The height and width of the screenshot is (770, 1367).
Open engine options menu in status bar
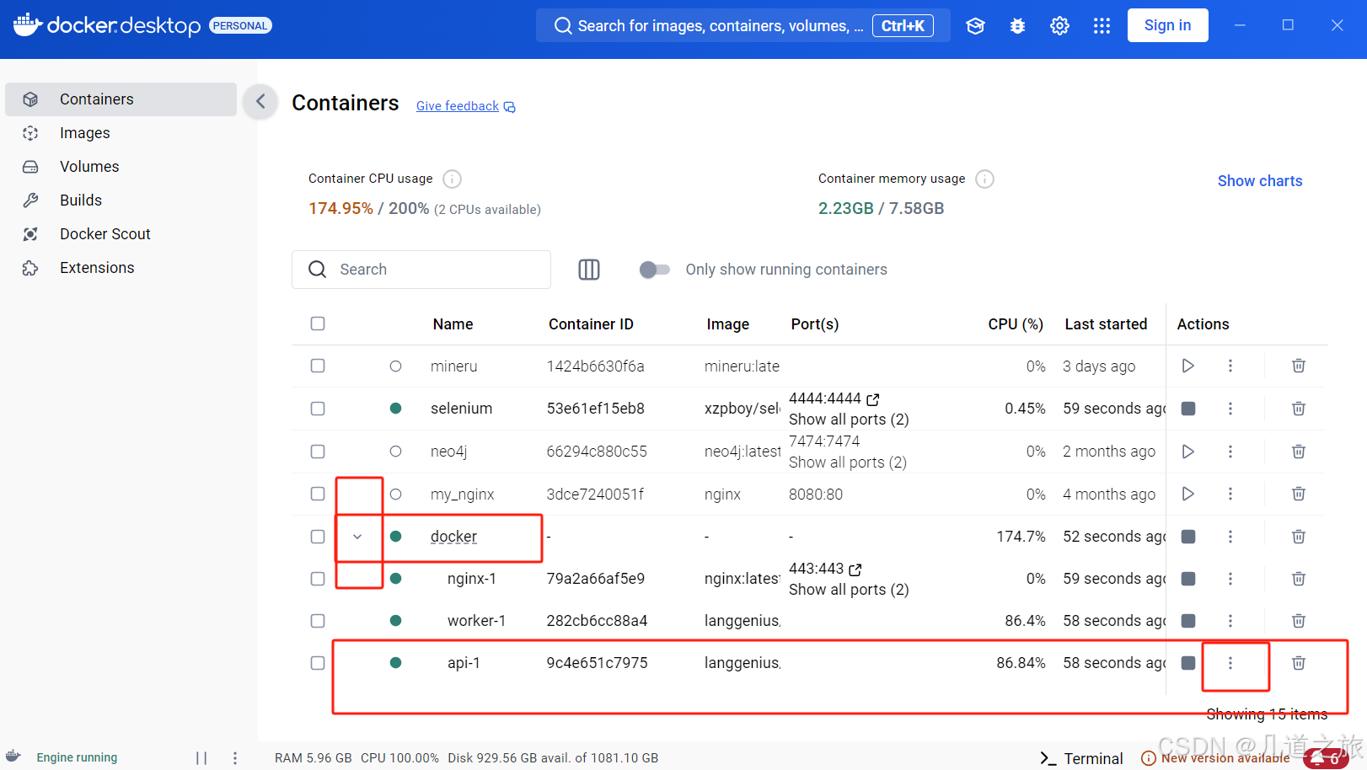[x=235, y=758]
